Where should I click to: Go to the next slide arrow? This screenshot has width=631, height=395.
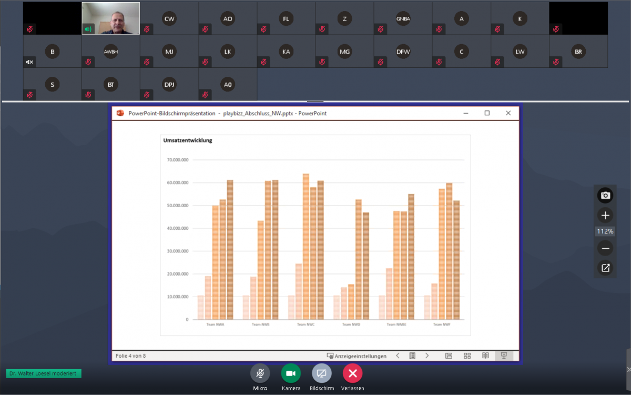[x=427, y=356]
